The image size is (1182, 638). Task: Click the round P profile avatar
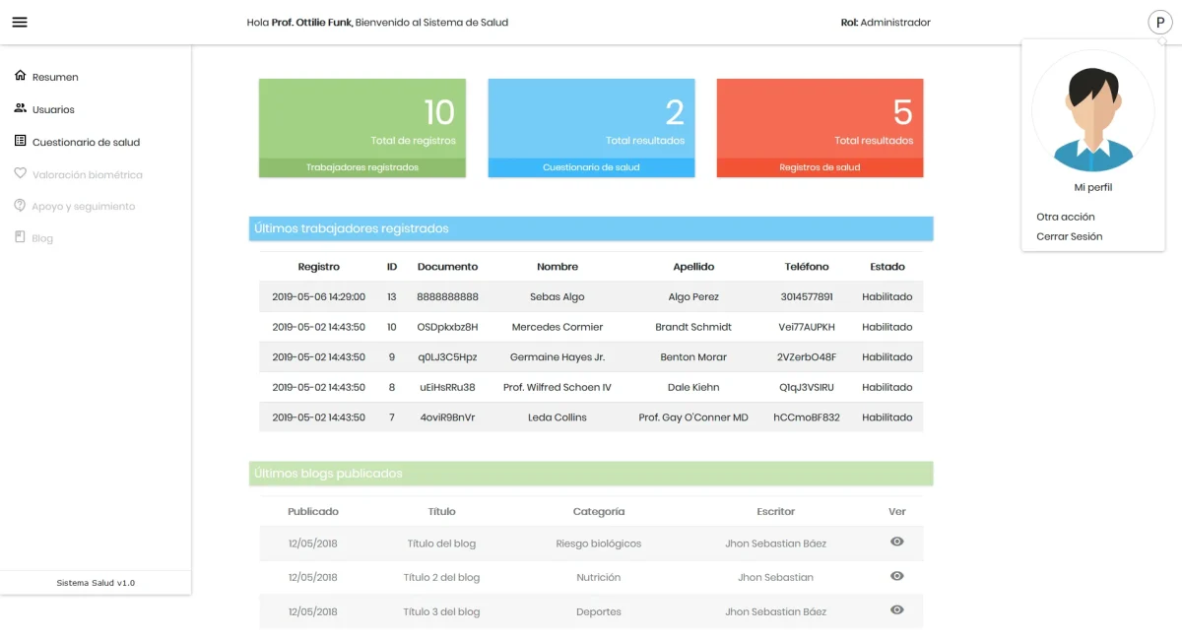pyautogui.click(x=1160, y=23)
